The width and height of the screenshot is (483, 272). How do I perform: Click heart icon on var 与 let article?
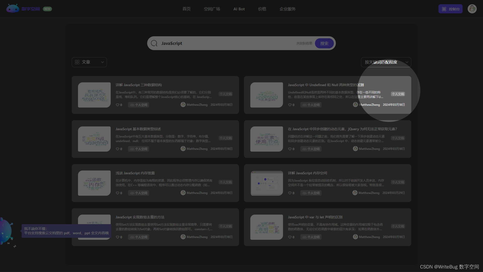click(290, 237)
